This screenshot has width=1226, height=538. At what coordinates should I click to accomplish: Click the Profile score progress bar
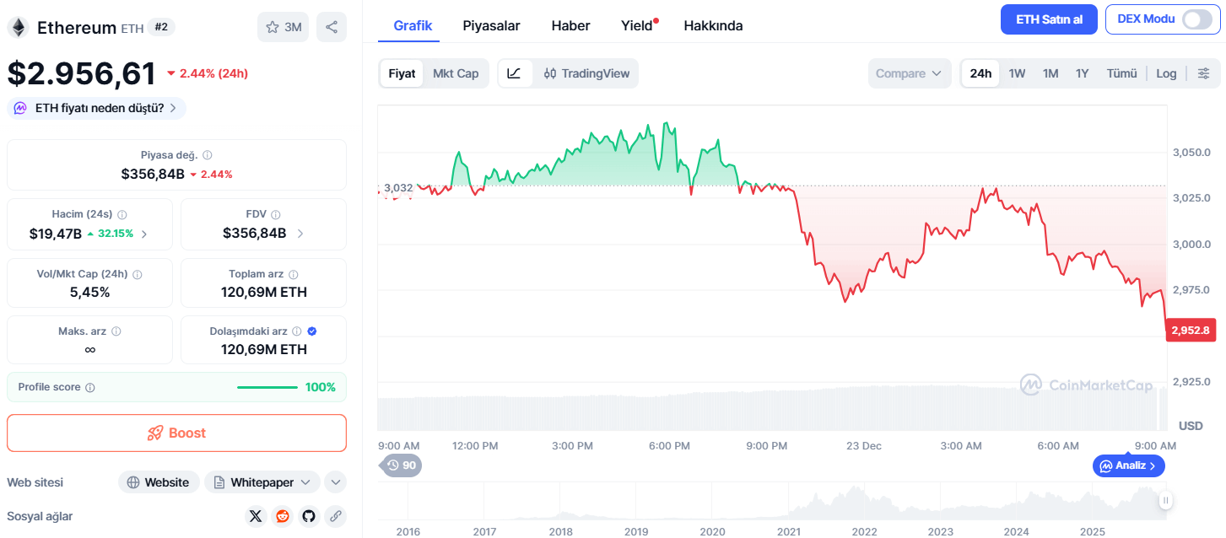pos(267,388)
